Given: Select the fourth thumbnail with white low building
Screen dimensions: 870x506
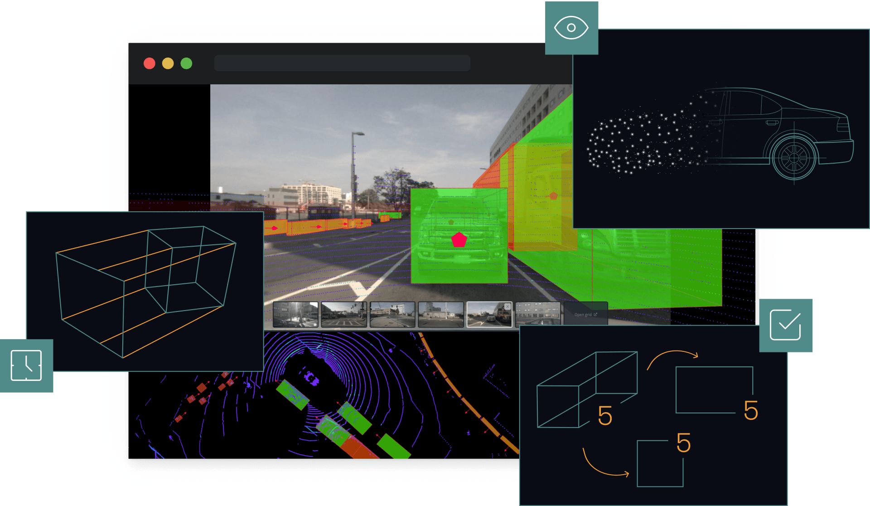Looking at the screenshot, I should [x=441, y=314].
